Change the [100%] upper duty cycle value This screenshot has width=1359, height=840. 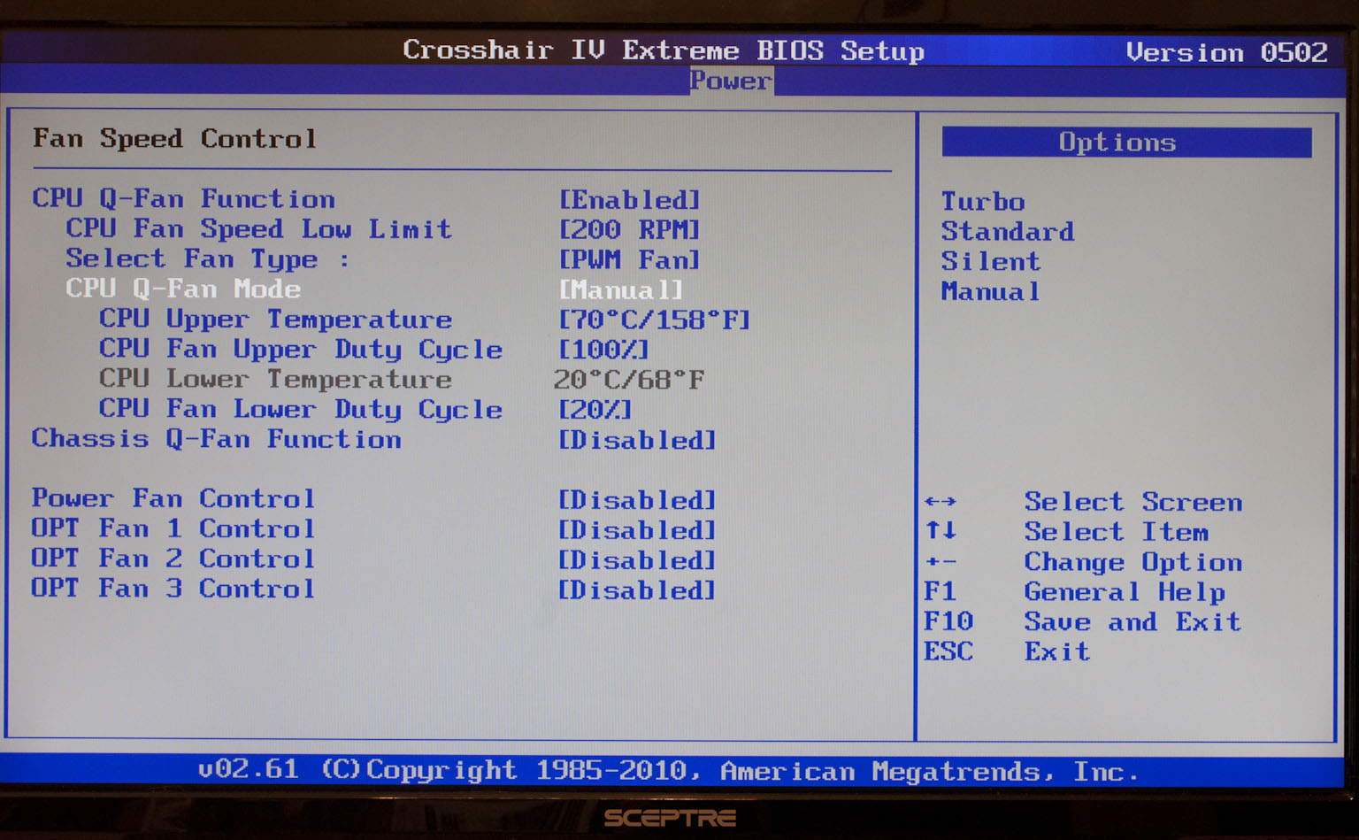point(604,351)
